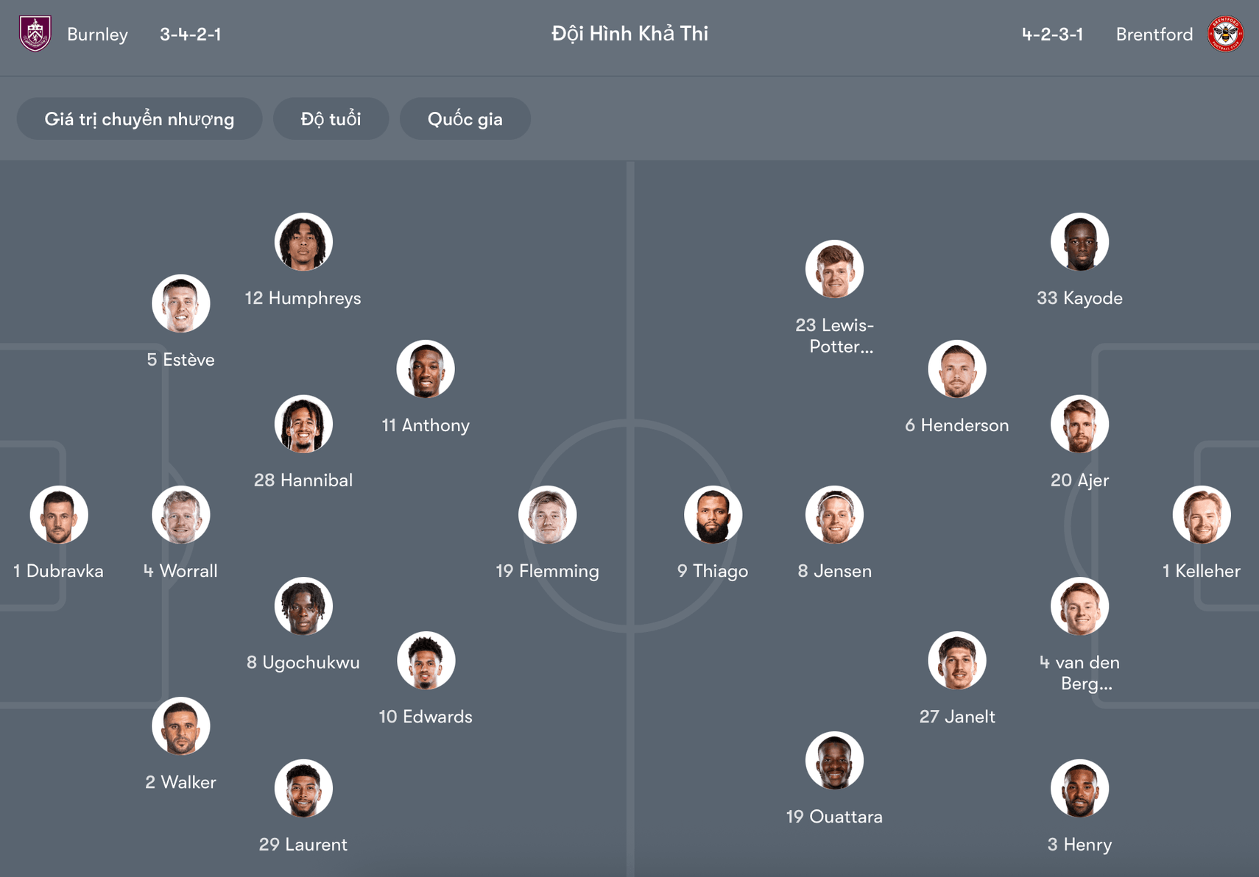Switch on the 'Quốc gia' view
Viewport: 1259px width, 877px height.
(x=465, y=118)
